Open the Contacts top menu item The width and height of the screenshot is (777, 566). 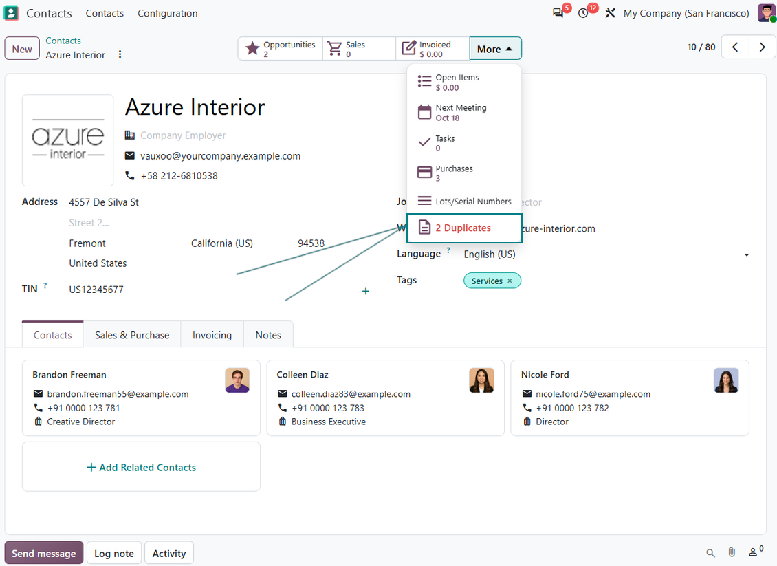click(x=105, y=13)
